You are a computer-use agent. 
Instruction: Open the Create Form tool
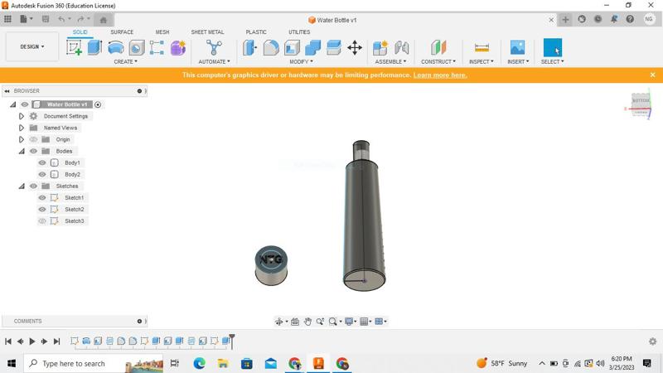click(178, 47)
